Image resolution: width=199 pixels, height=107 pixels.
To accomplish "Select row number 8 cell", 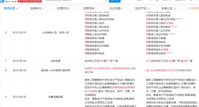I will pyautogui.click(x=6, y=70).
